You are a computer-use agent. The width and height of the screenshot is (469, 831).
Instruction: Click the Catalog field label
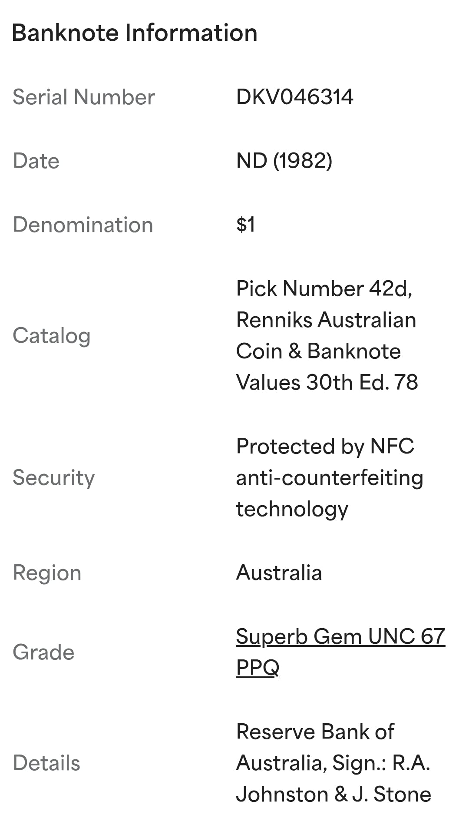pyautogui.click(x=52, y=336)
